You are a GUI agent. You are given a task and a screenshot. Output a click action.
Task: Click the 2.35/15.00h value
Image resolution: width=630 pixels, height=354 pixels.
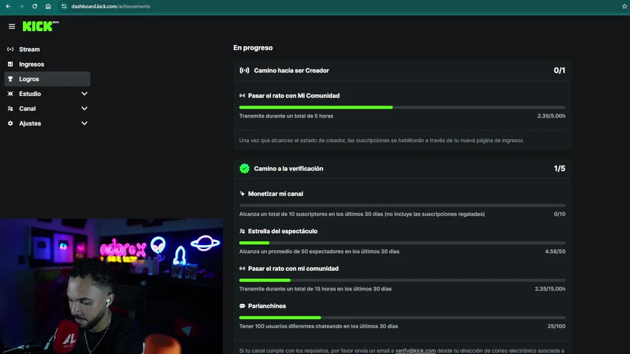point(550,289)
